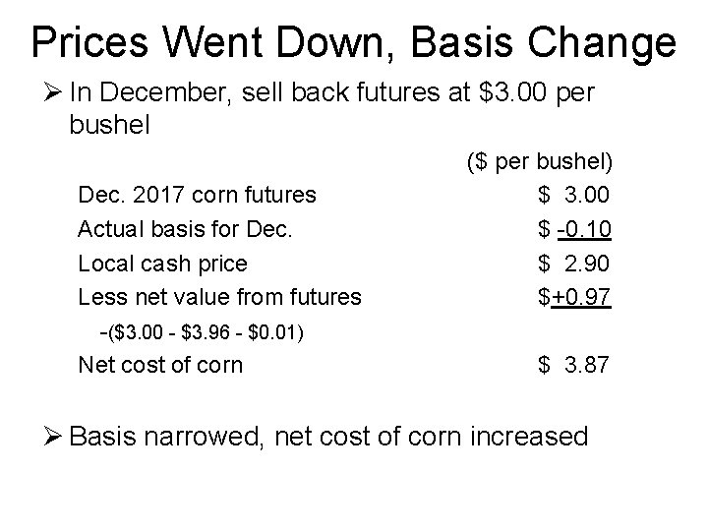708x531 pixels.
Task: Select the net cost value '$ 3.87'
Action: [574, 366]
